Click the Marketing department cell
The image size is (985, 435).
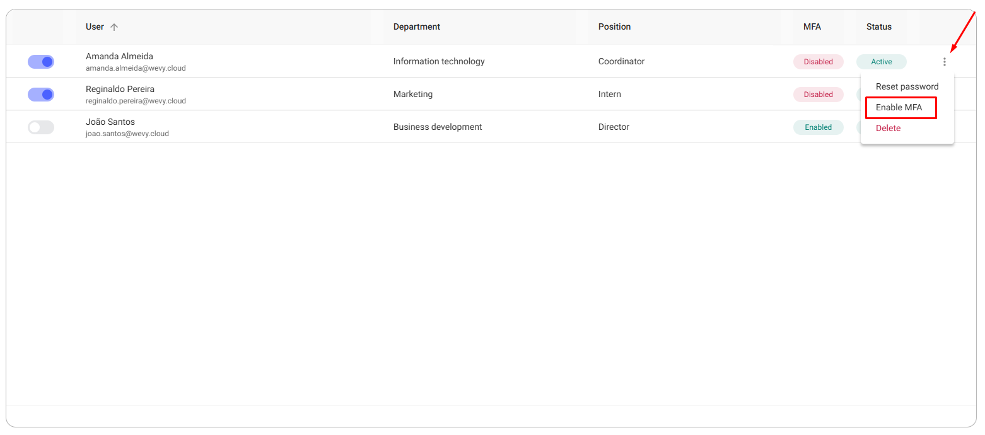pyautogui.click(x=413, y=94)
